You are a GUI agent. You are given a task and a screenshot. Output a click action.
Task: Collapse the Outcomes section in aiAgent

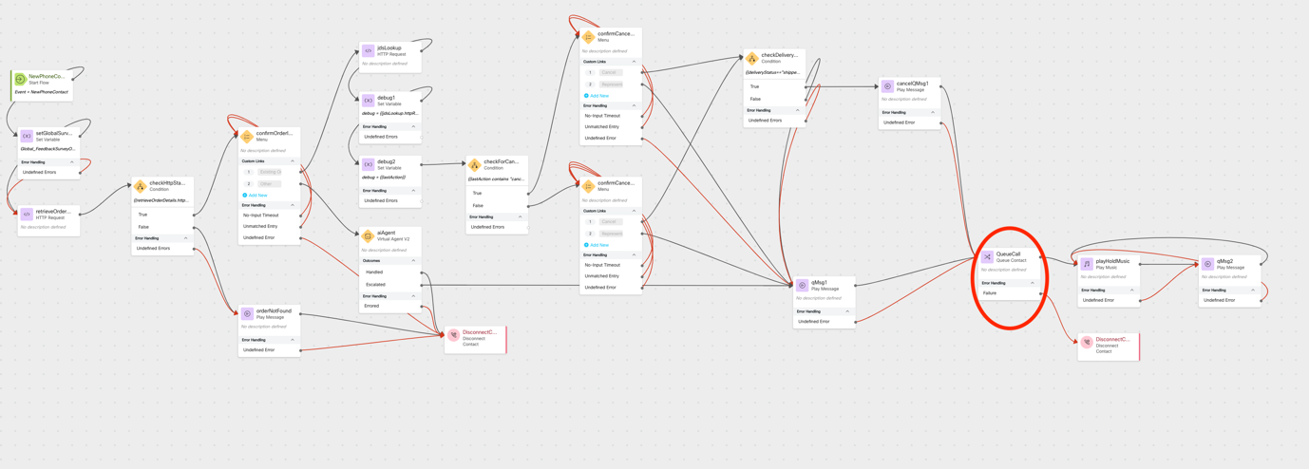(x=413, y=260)
